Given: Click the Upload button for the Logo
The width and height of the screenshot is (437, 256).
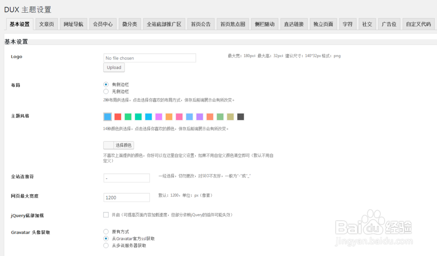Looking at the screenshot, I should (x=114, y=67).
